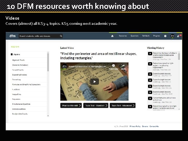Play 'Determine the length of sides' history video

150,54
